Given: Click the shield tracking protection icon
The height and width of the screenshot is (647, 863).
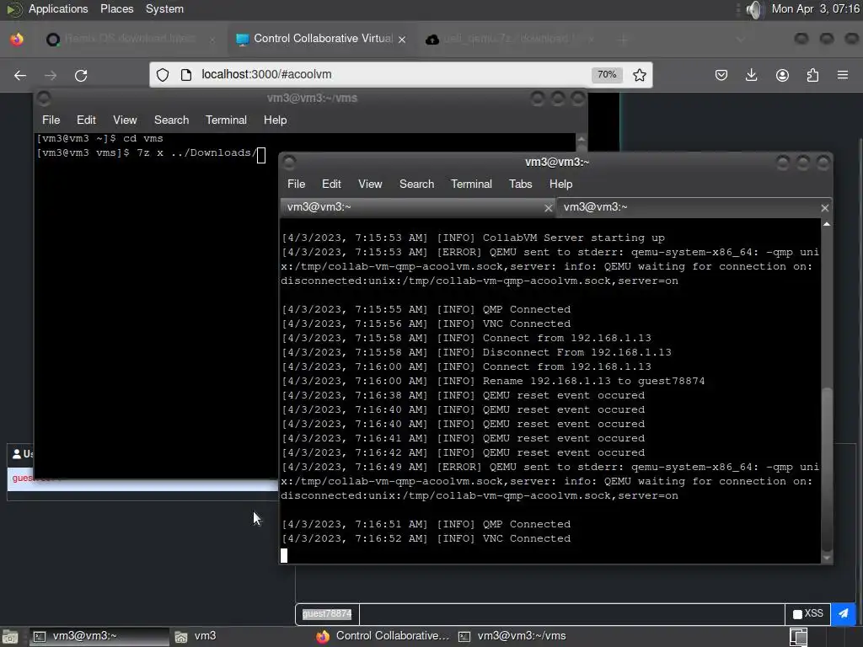Looking at the screenshot, I should 163,75.
